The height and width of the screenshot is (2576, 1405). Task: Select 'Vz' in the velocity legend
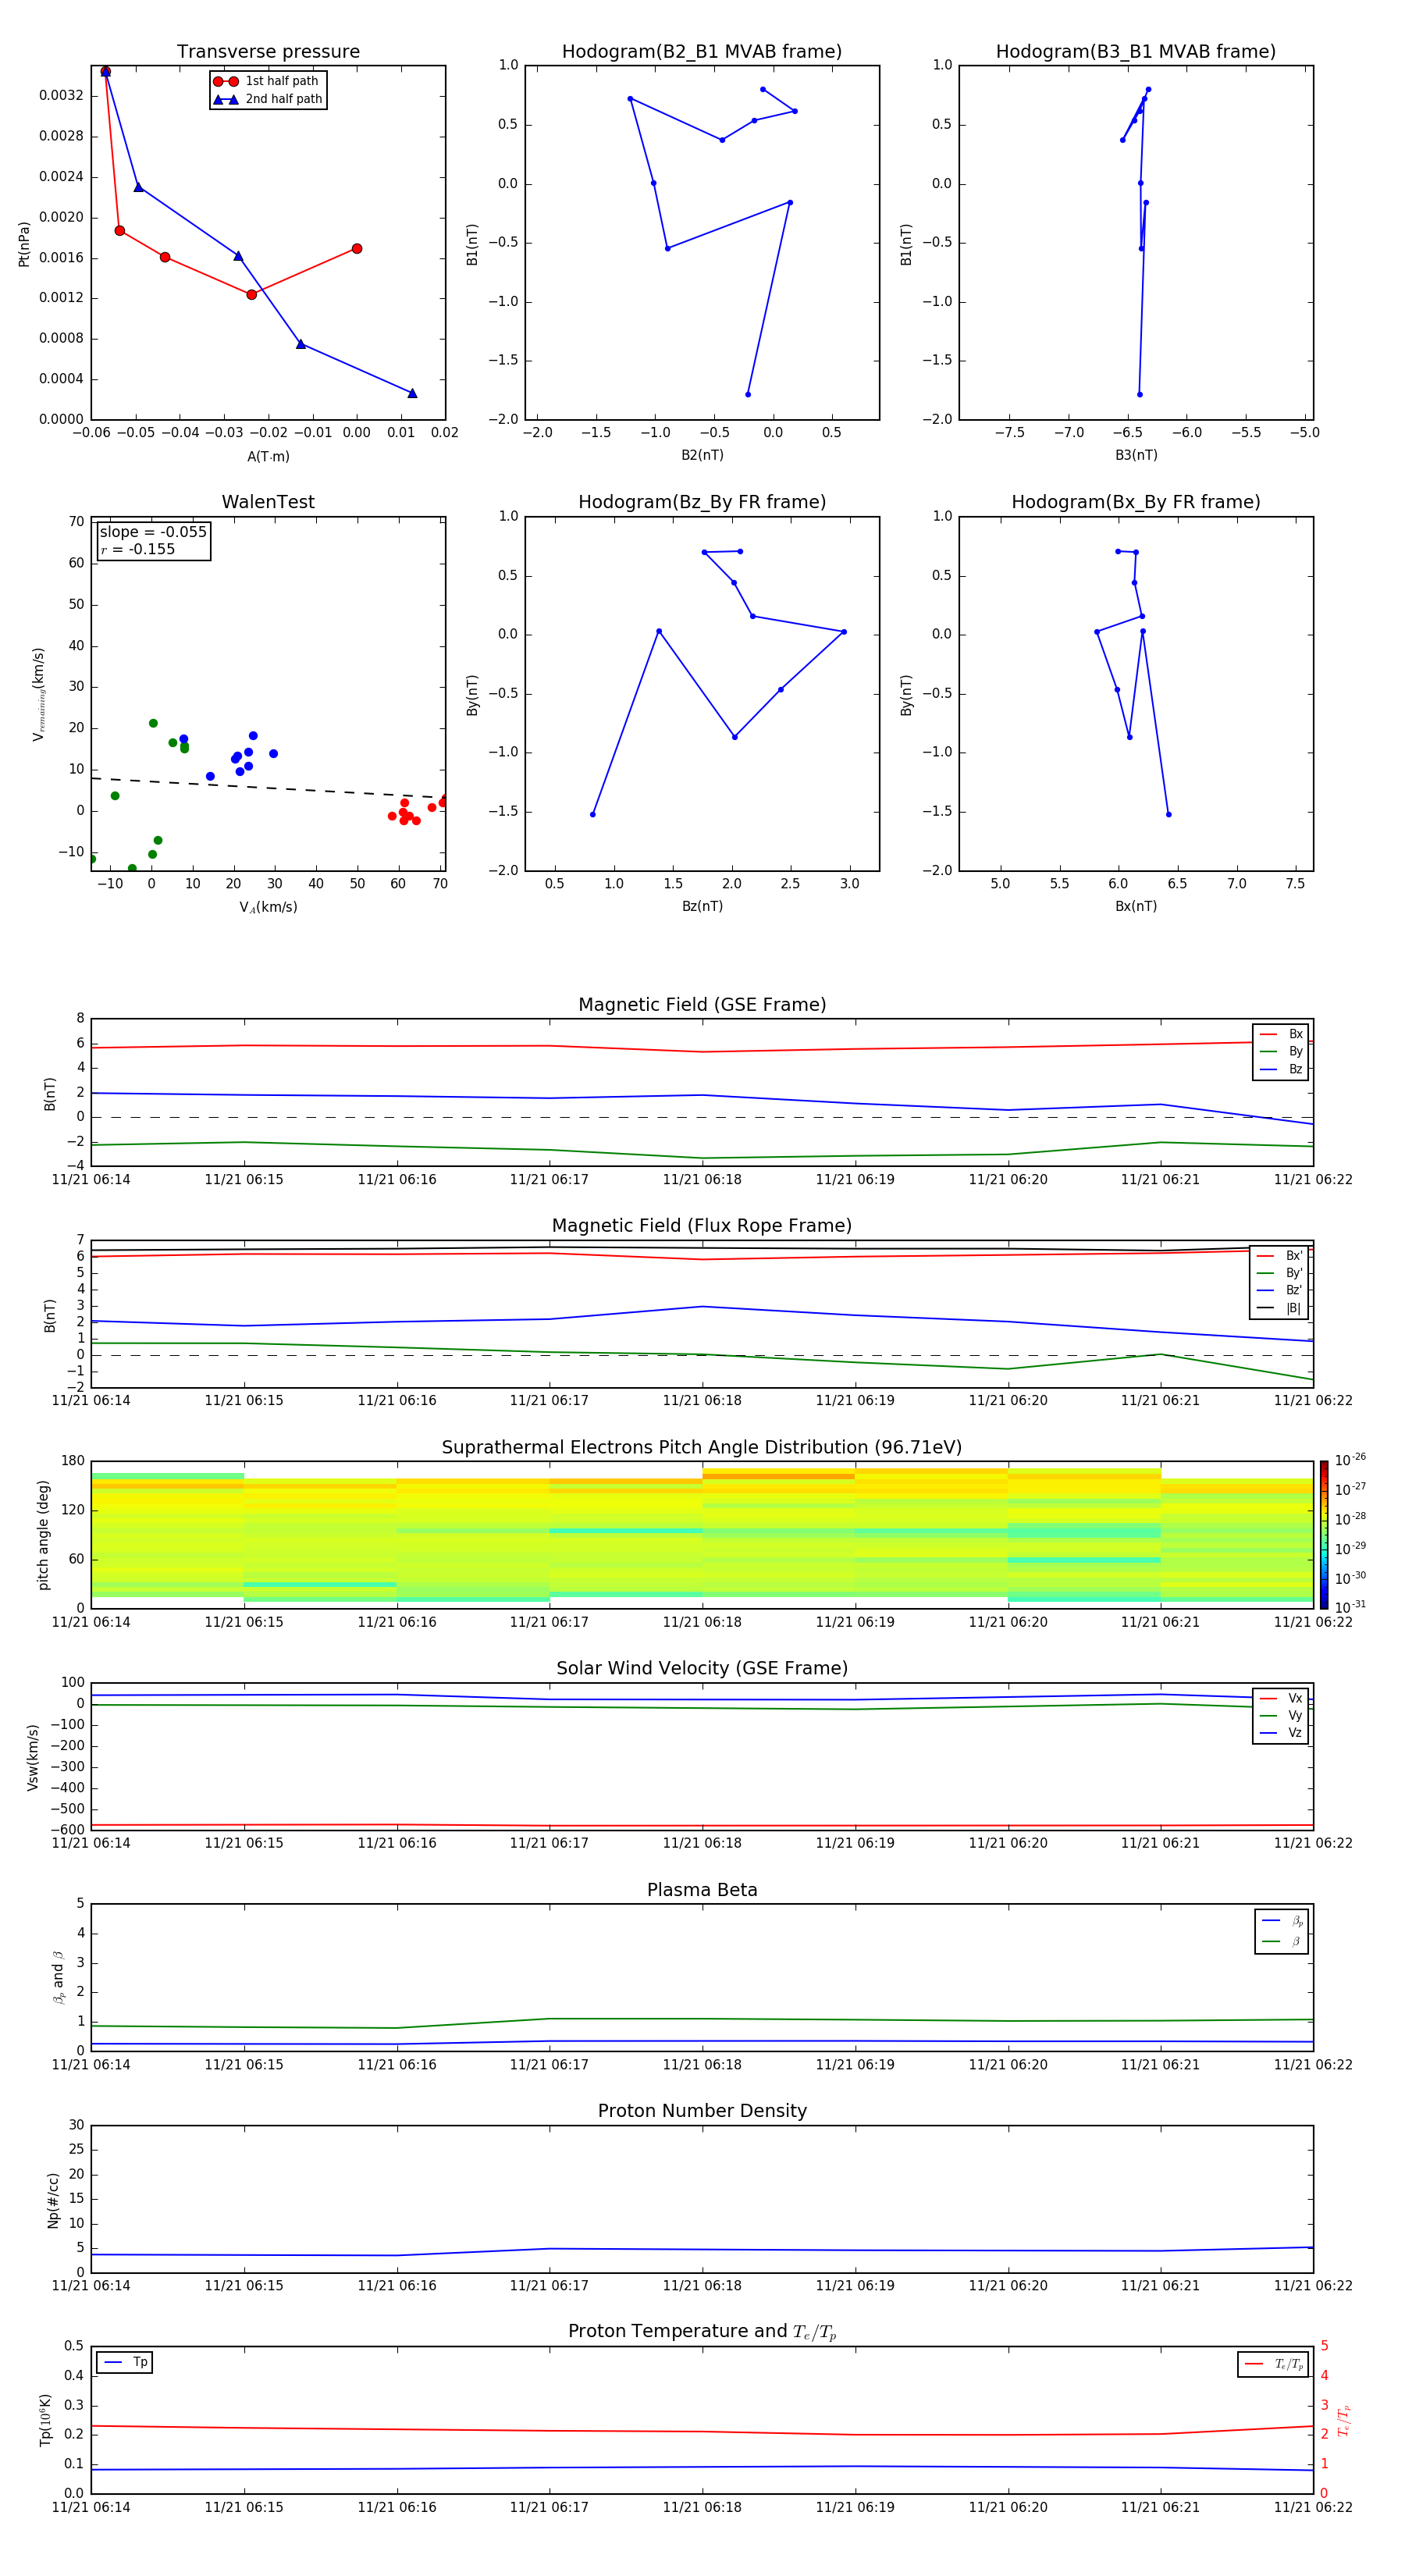(1281, 1733)
